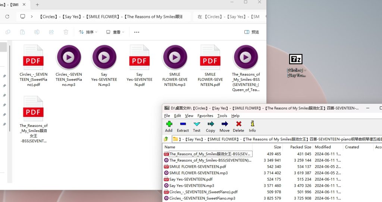
Task: Go up one folder level in 7-Zip
Action: point(166,139)
